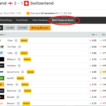Switch to the Both Teams to Score tab
Viewport: 106px width, 106px height.
[x=63, y=20]
